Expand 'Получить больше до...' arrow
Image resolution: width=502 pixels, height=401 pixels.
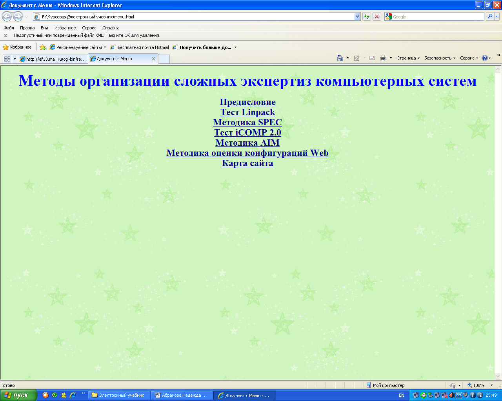click(235, 47)
